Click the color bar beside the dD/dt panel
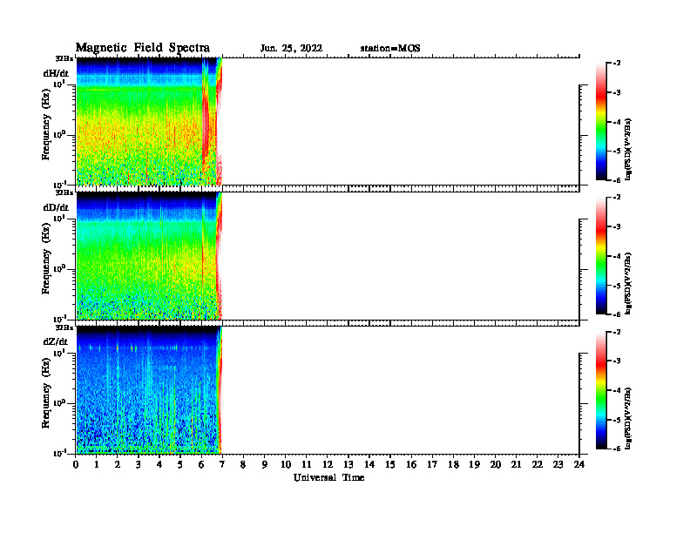Viewport: 690px width, 533px height. tap(601, 255)
